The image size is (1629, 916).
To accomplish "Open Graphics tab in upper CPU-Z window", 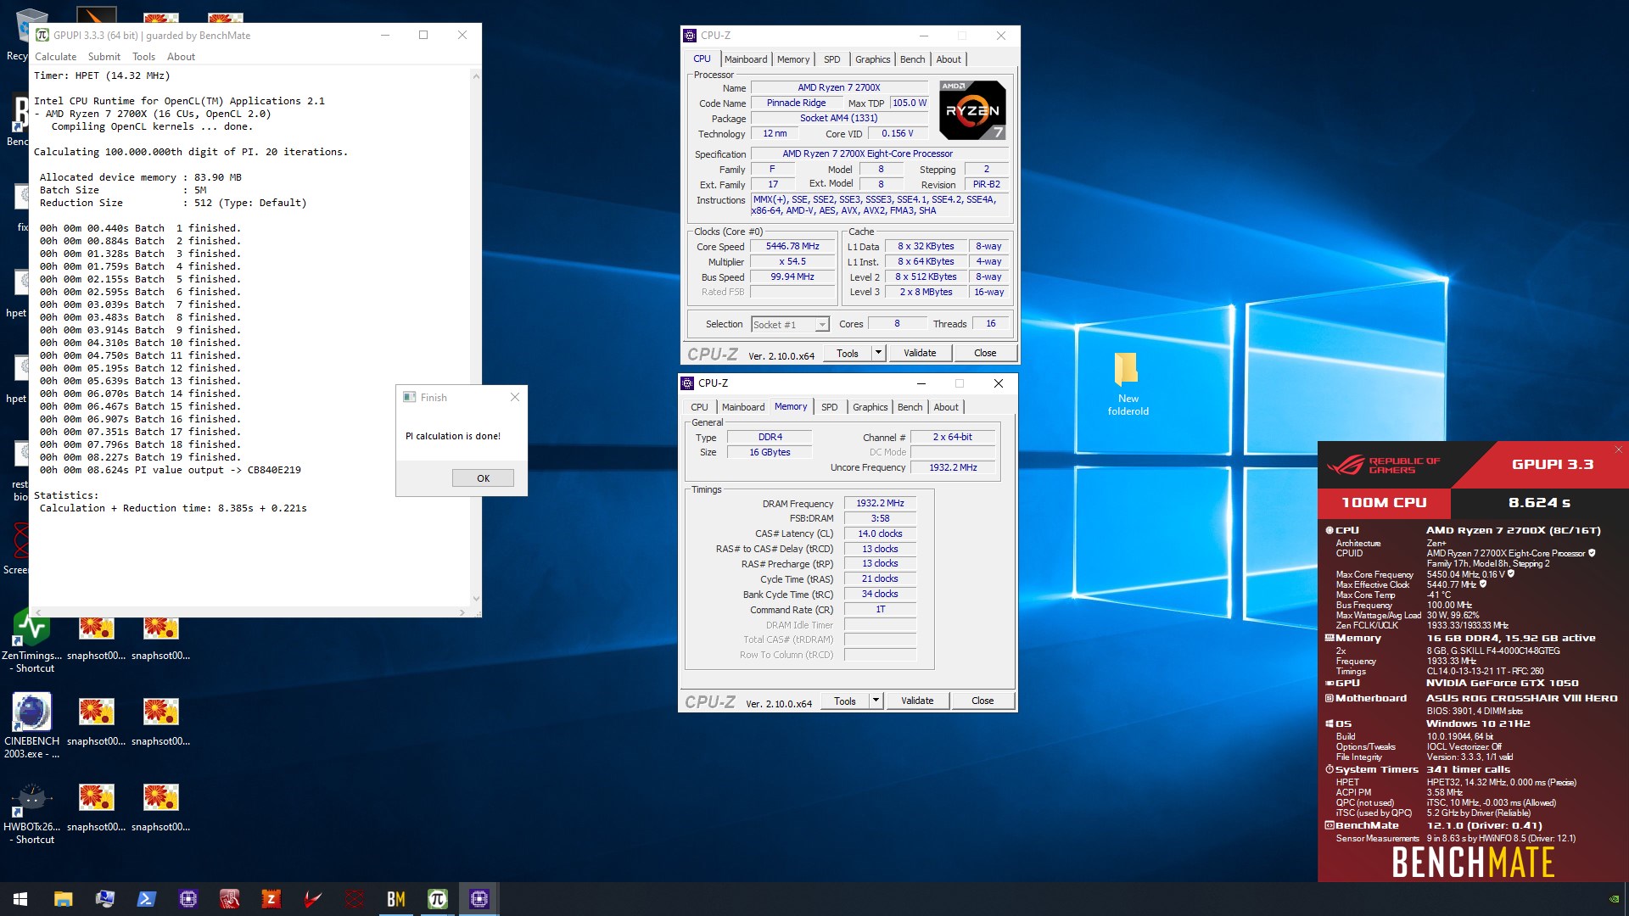I will 872,59.
